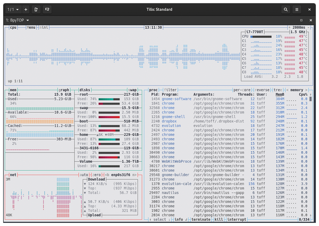Image resolution: width=319 pixels, height=226 pixels.
Task: Click select down arrow in footer
Action: pyautogui.click(x=169, y=220)
